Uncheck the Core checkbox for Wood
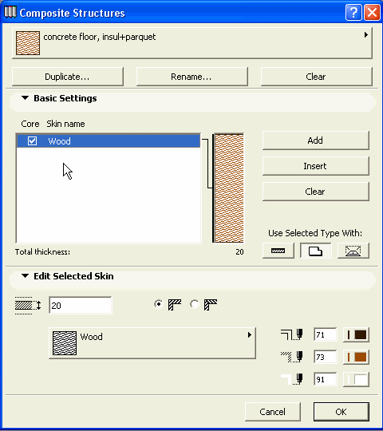Viewport: 383px width, 431px height. (32, 141)
